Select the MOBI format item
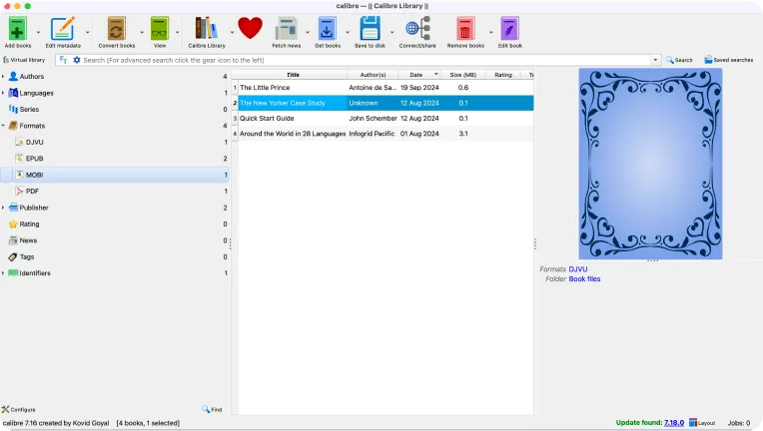The width and height of the screenshot is (763, 431). click(x=115, y=175)
